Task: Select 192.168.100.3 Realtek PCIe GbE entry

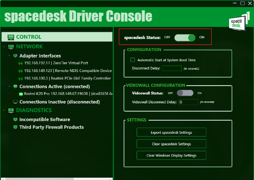Action: click(68, 79)
